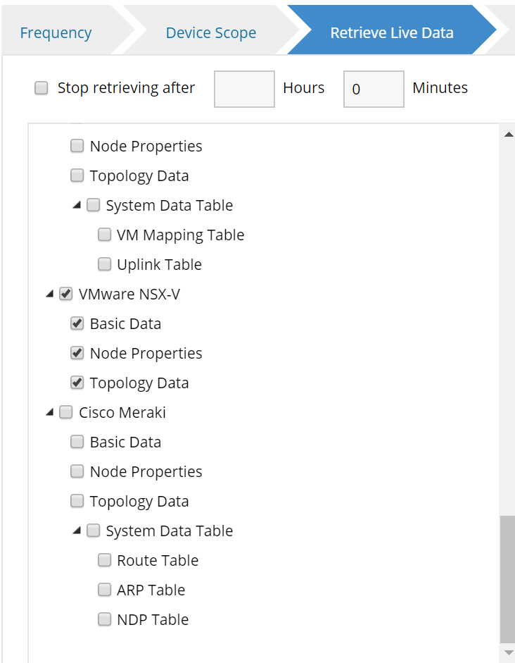Image resolution: width=515 pixels, height=663 pixels.
Task: Collapse System Data Table under Cisco Meraki
Action: point(77,531)
